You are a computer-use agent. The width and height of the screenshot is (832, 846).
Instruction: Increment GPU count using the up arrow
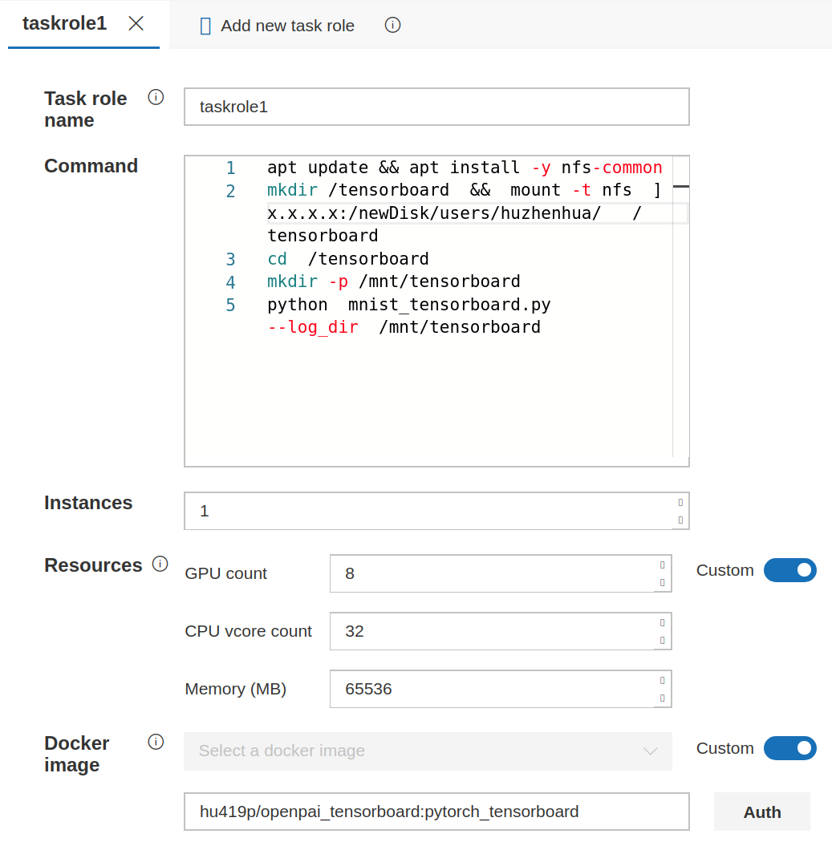pos(661,567)
